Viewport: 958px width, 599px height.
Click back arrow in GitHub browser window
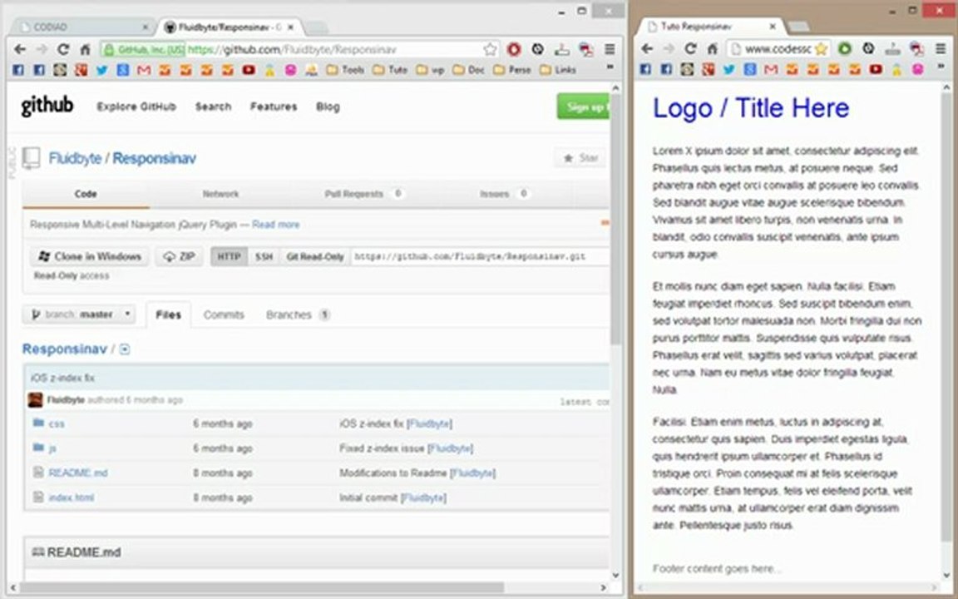[20, 50]
